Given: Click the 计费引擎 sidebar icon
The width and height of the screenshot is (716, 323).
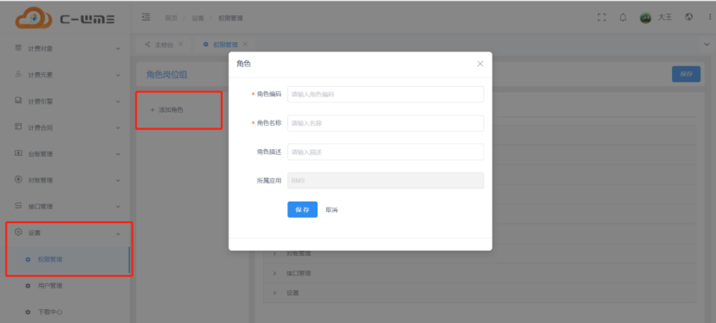Looking at the screenshot, I should tap(18, 101).
